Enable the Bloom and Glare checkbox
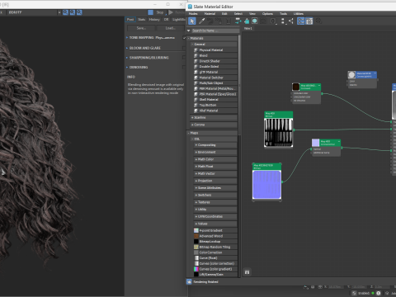Screen dimensions: 396x297 184,48
